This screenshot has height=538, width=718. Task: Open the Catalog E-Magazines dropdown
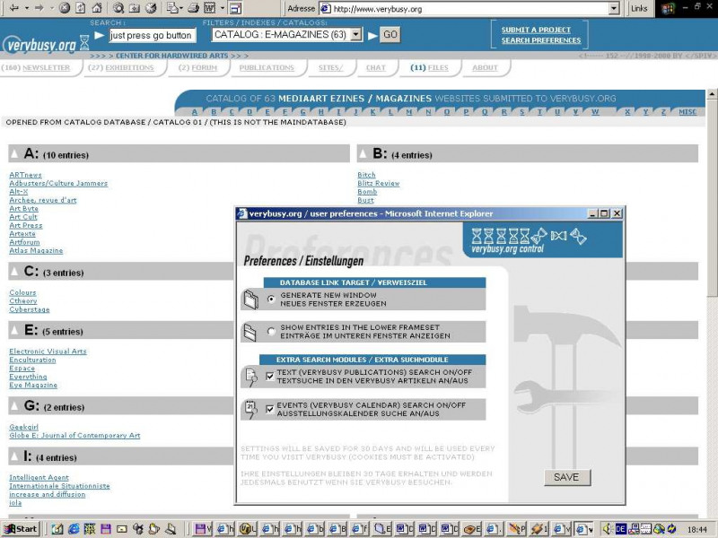pos(355,35)
